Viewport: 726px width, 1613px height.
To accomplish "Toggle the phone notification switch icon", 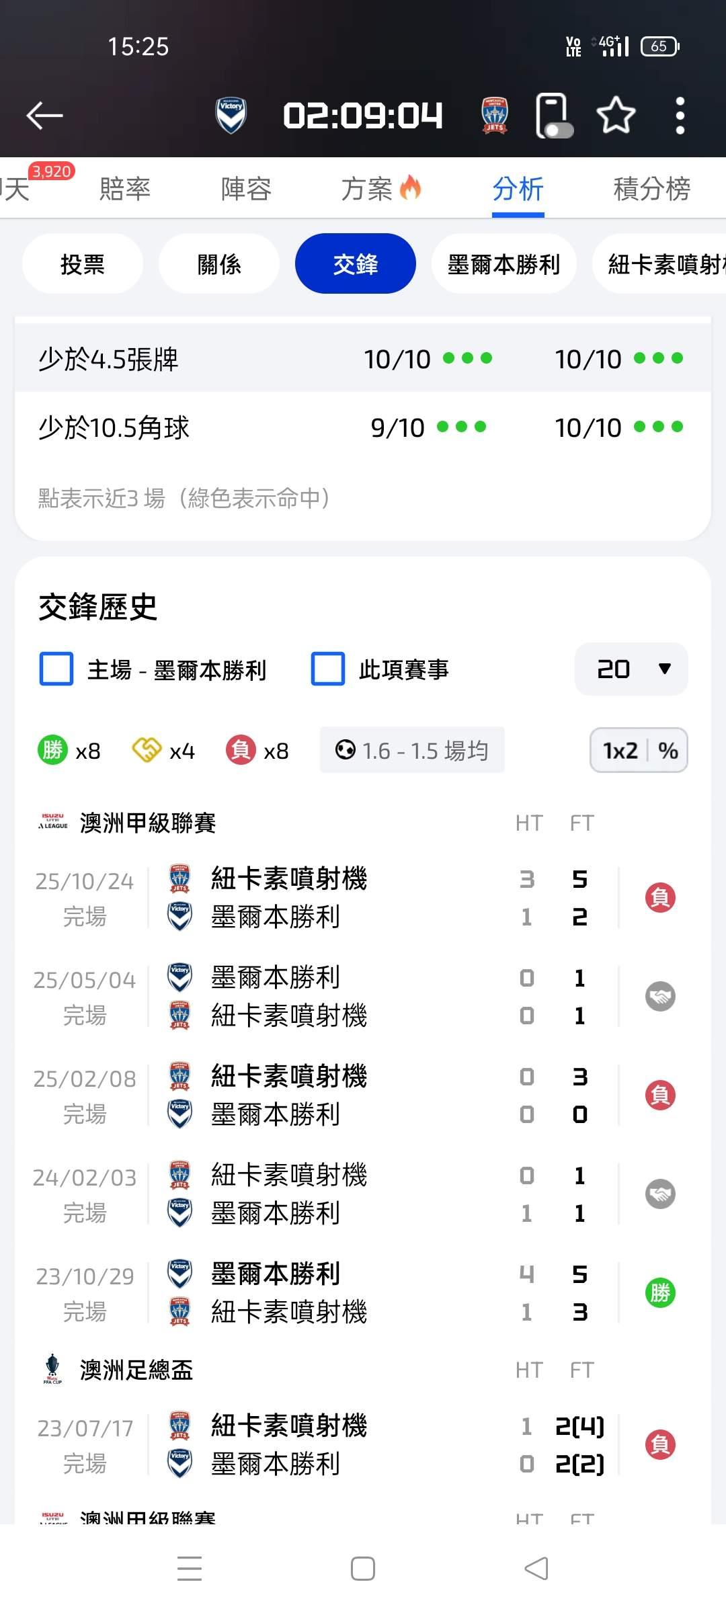I will click(554, 117).
